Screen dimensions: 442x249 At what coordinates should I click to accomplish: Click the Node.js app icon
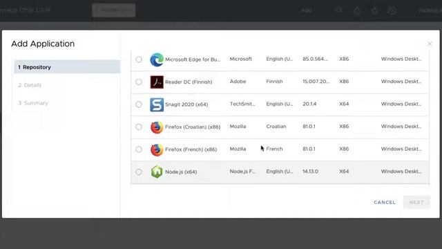pyautogui.click(x=157, y=172)
